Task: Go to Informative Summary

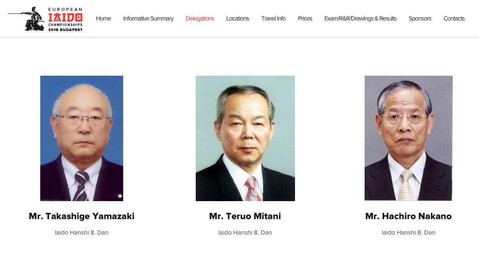Action: click(x=148, y=18)
